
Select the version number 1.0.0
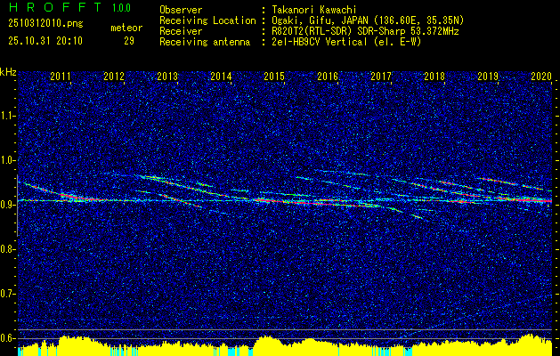121,7
